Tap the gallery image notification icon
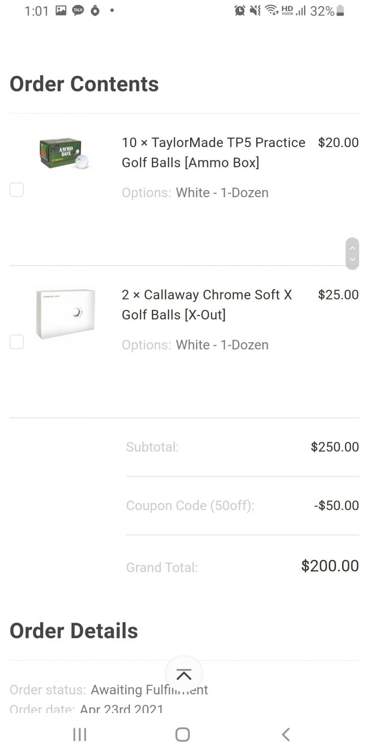 (61, 10)
